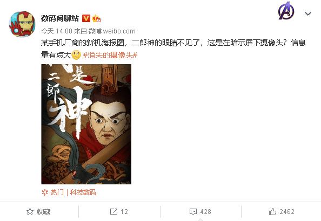This screenshot has height=221, width=321.
Task: Click the hot topic flower icon
Action: pos(45,192)
